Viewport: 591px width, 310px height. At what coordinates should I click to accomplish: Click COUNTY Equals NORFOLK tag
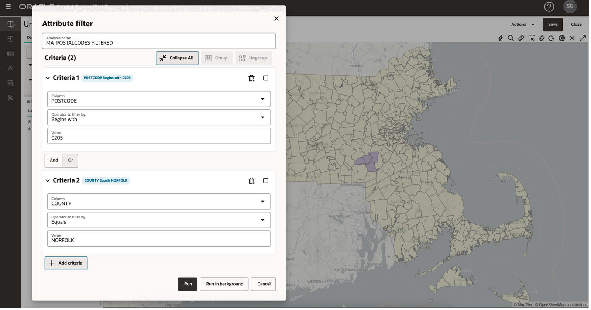coord(106,181)
